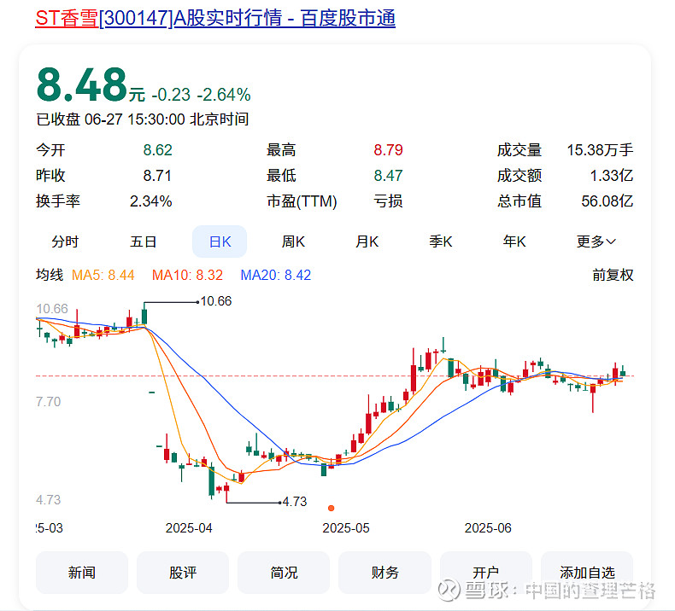Click the 最低 value 8.47
Screen dimensions: 675x611
(x=388, y=176)
